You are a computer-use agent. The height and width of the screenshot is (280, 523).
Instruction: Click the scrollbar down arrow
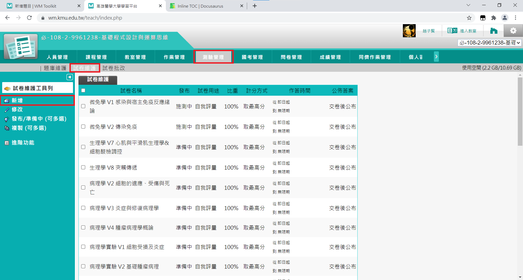coord(520,277)
